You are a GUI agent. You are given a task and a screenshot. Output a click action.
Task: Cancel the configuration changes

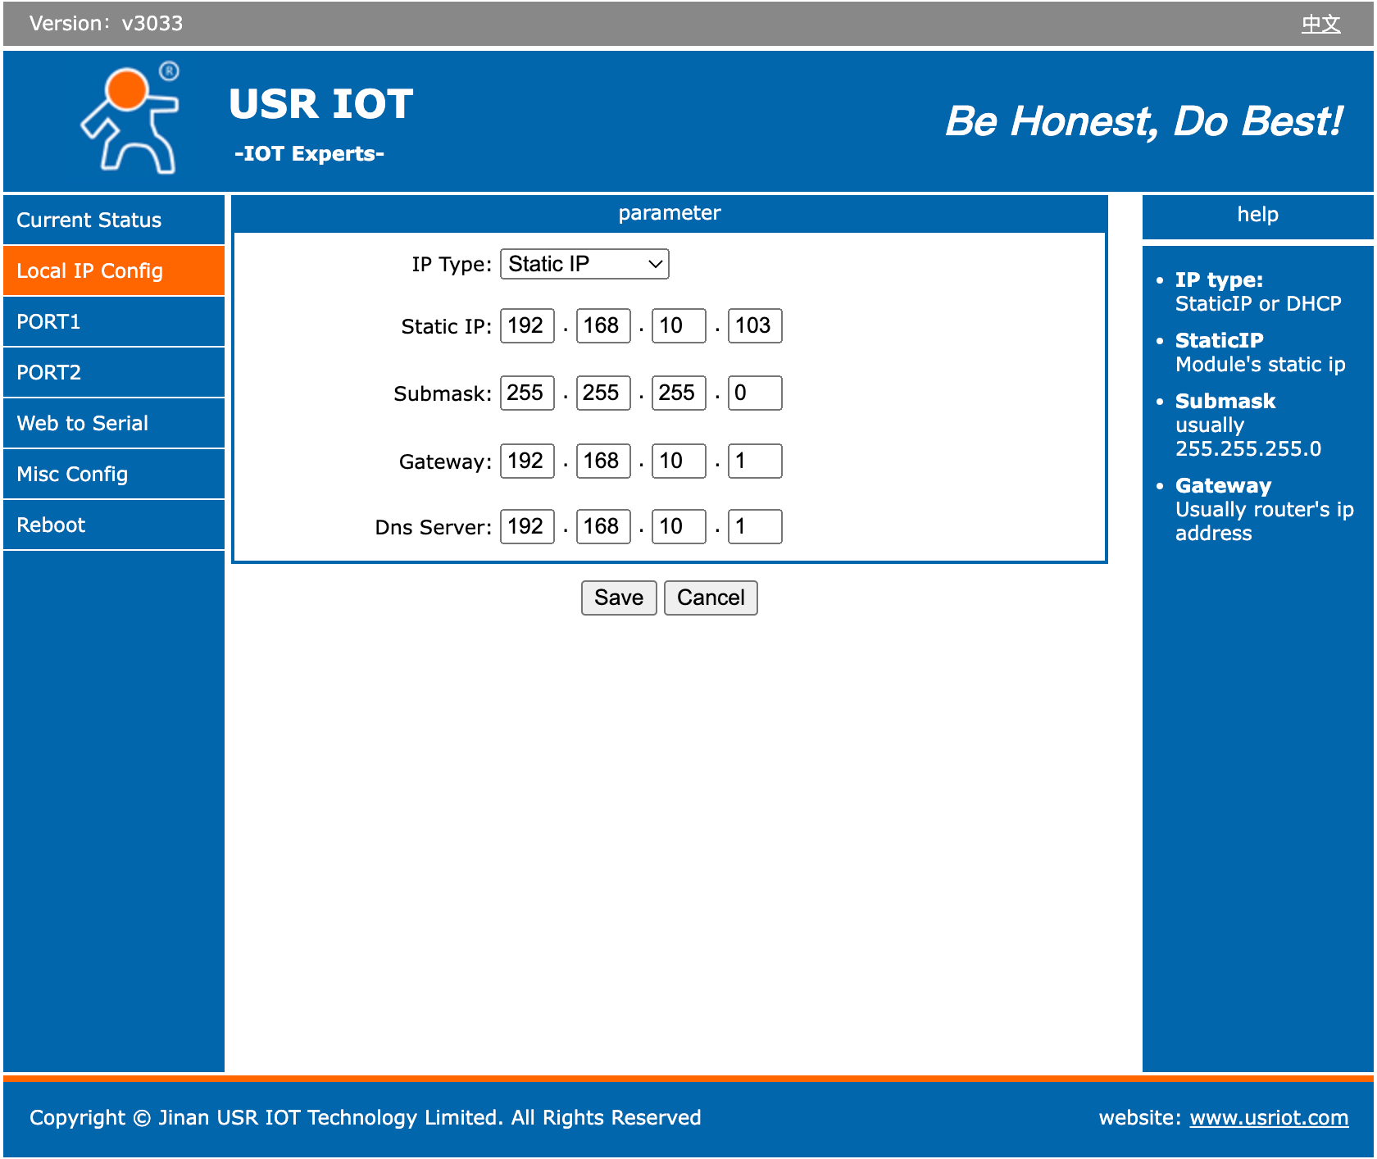710,598
